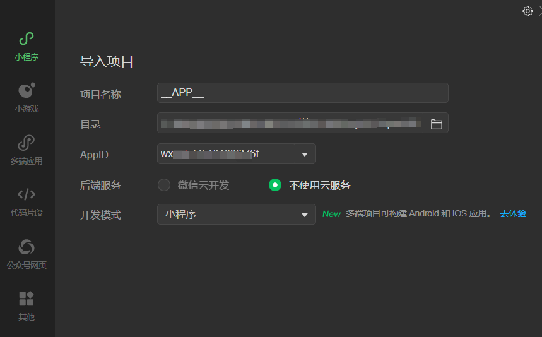Browse for directory with folder icon
Viewport: 542px width, 337px height.
tap(437, 124)
